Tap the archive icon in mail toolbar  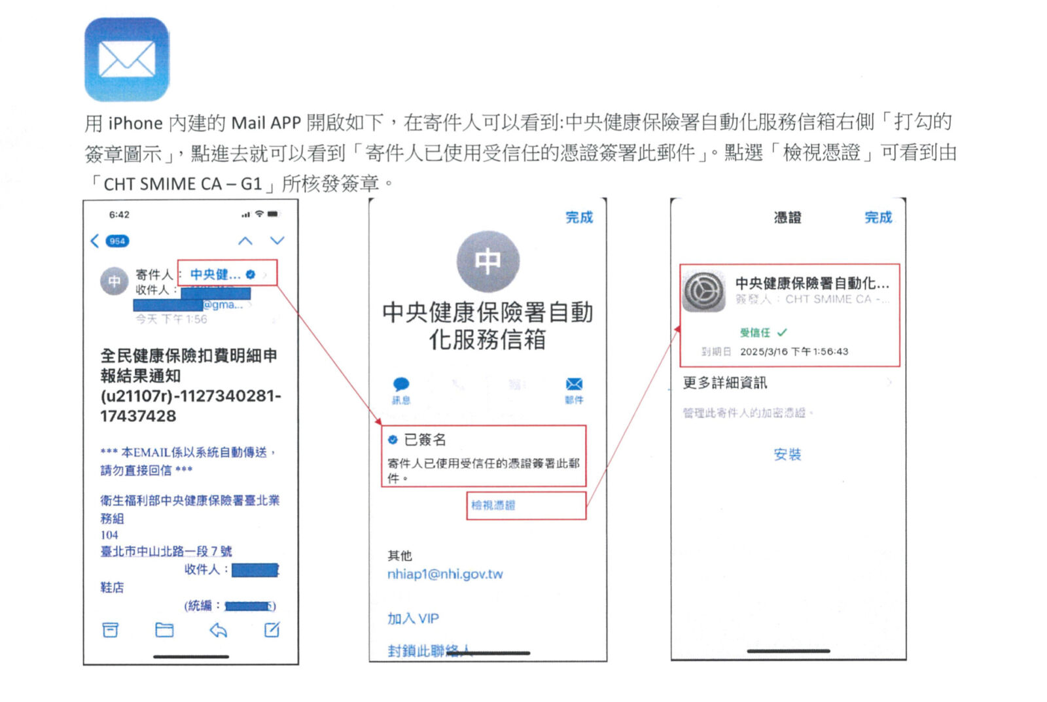(111, 630)
